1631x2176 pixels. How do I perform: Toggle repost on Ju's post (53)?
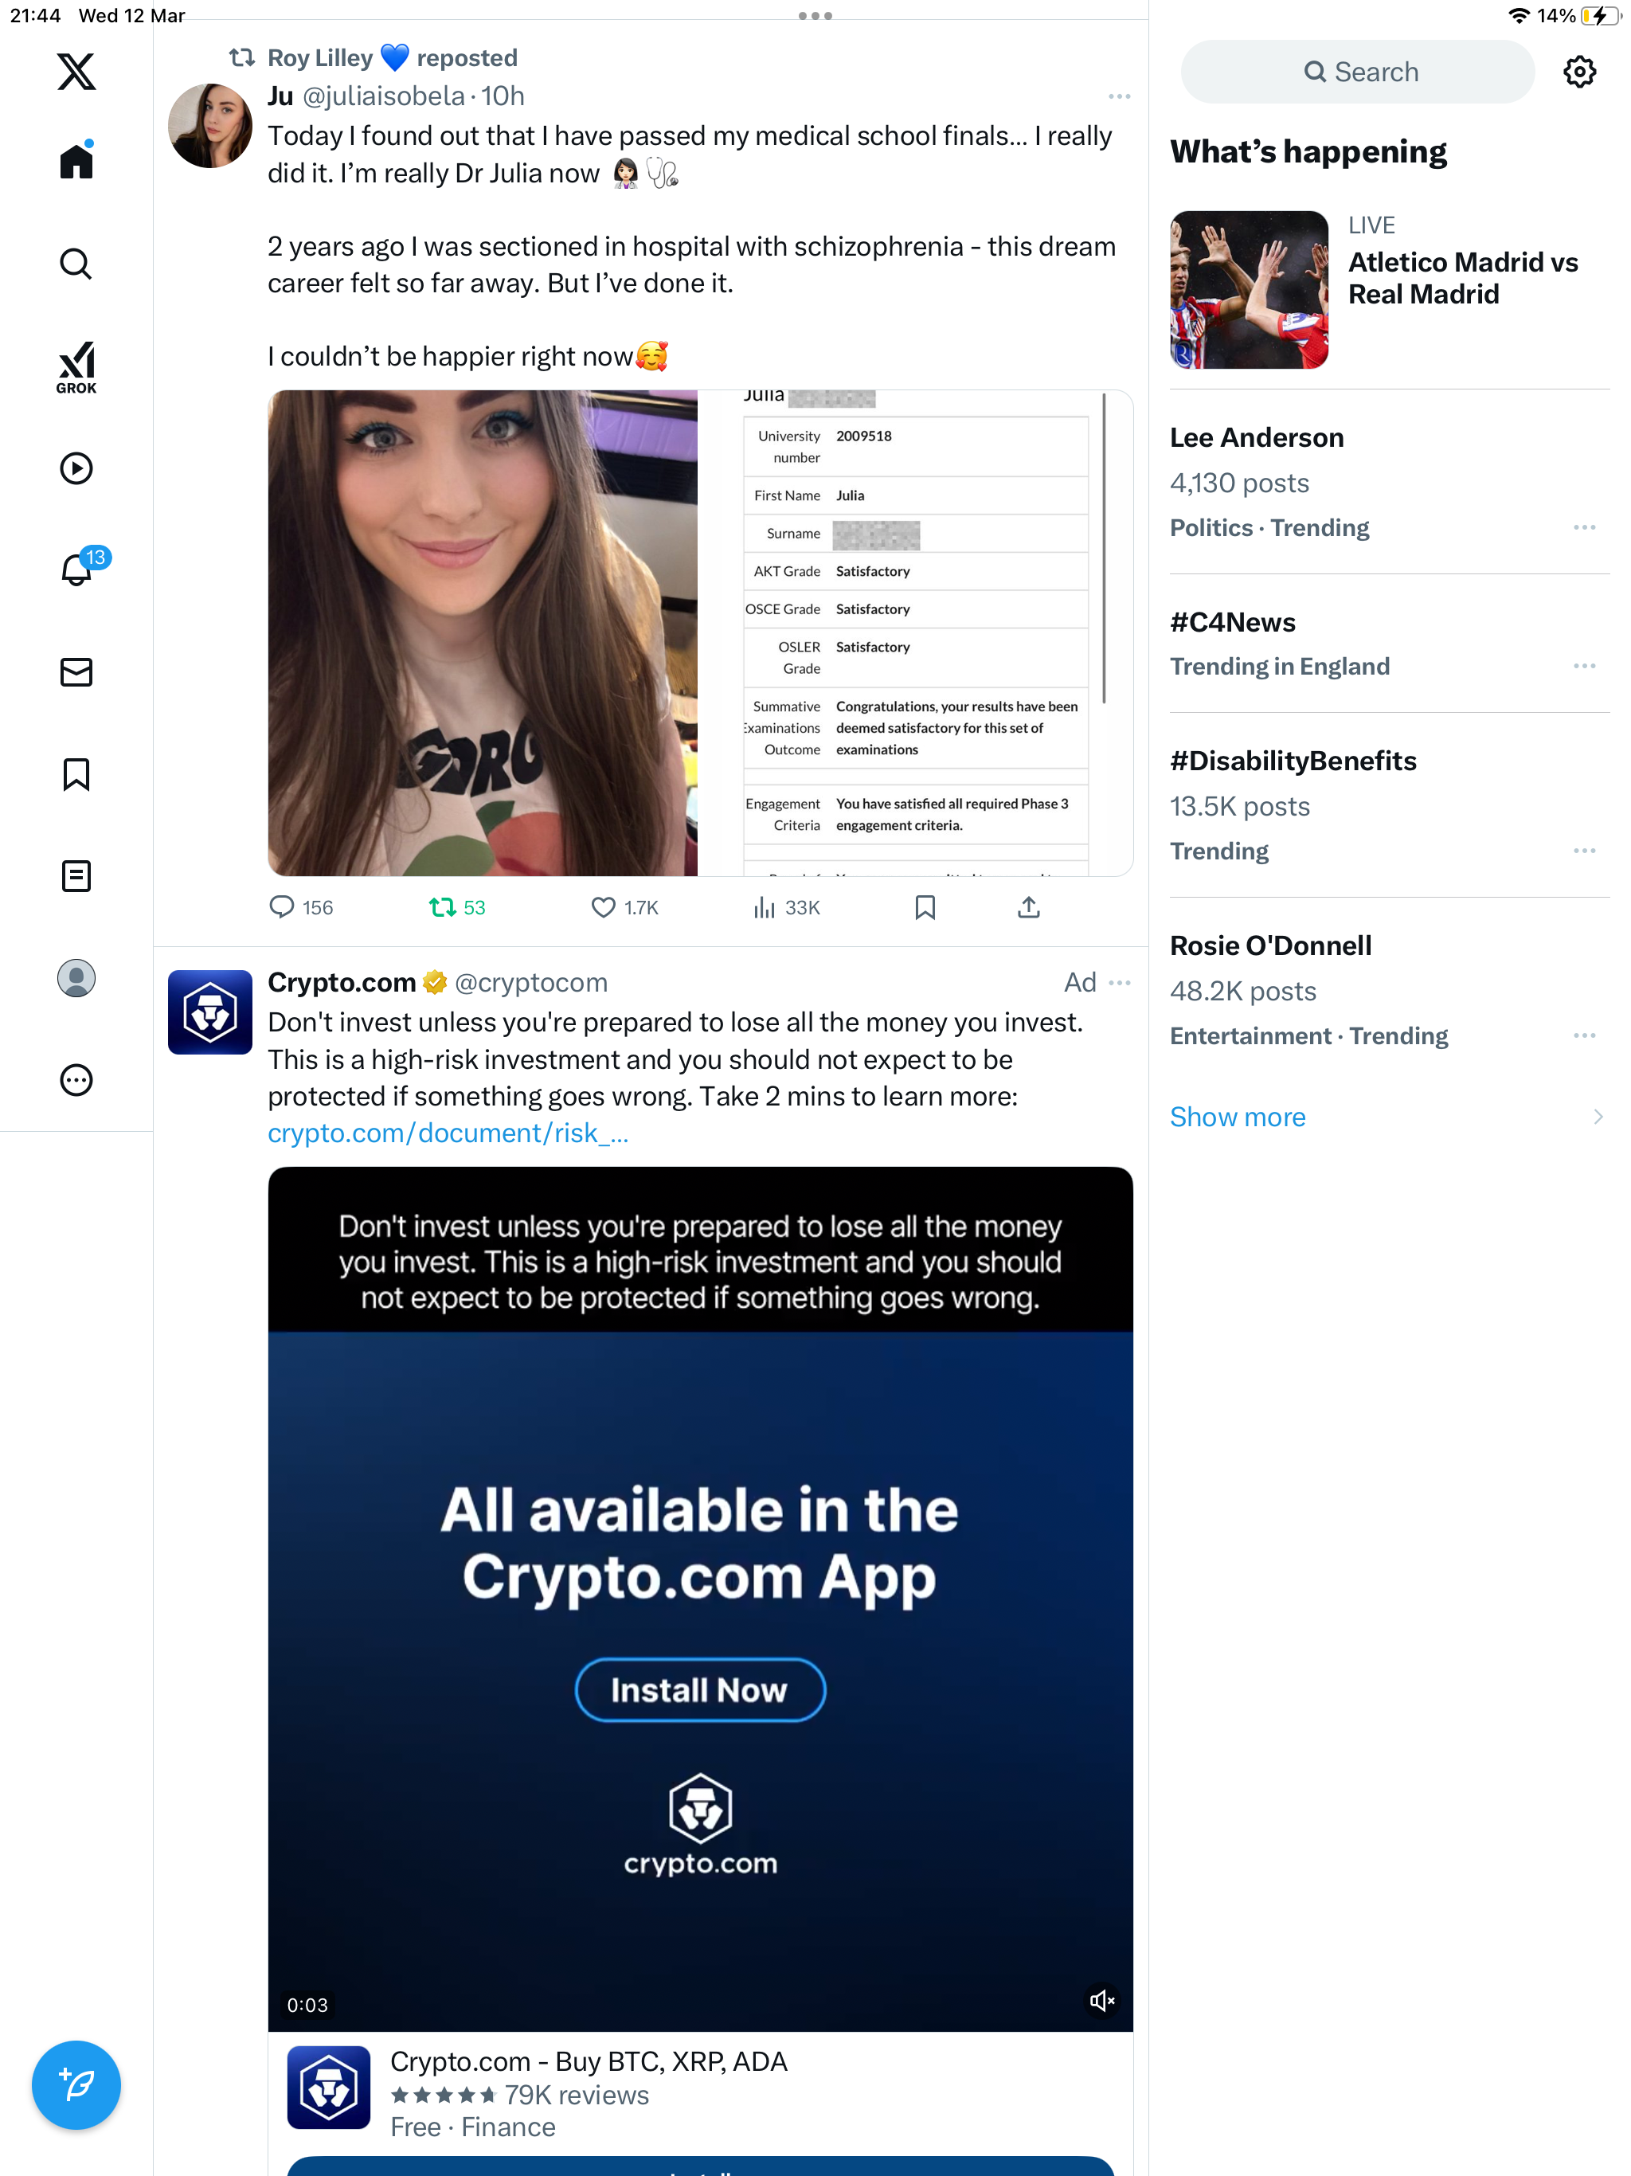click(456, 907)
